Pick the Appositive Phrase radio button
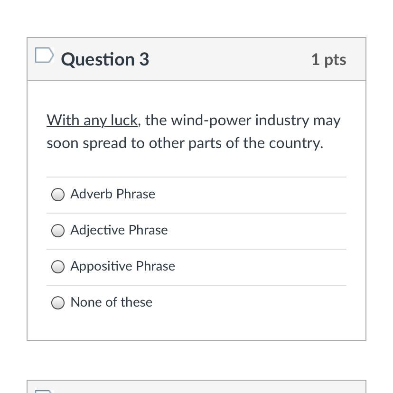Screen dimensions: 393x393 click(x=58, y=267)
